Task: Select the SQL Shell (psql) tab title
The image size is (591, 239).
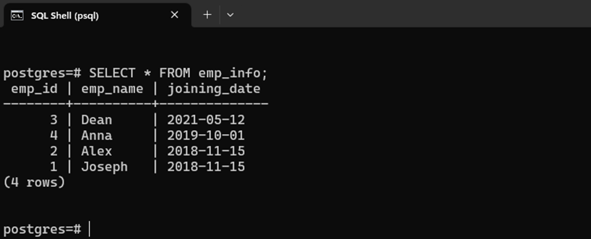Action: pos(65,16)
